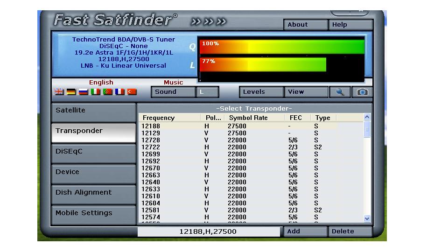Select the English UK flag icon
This screenshot has width=448, height=252.
[59, 92]
